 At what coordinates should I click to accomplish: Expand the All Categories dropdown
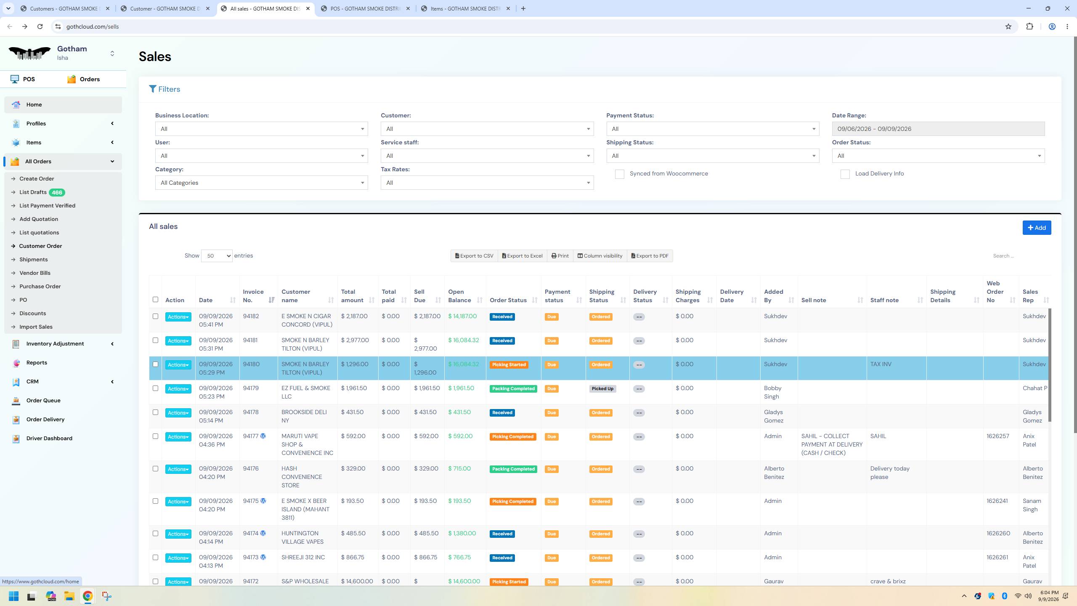click(261, 183)
